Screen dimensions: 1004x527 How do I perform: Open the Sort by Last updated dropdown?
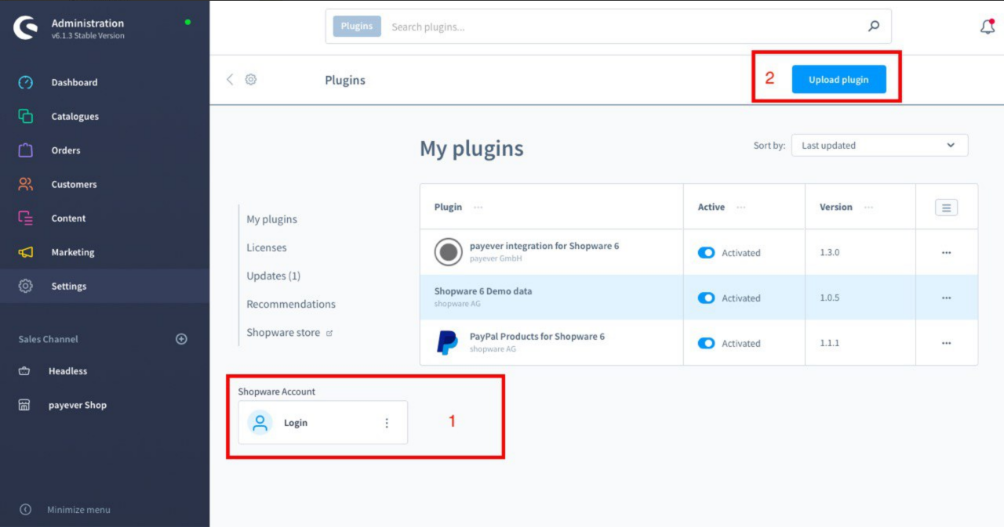(x=879, y=146)
